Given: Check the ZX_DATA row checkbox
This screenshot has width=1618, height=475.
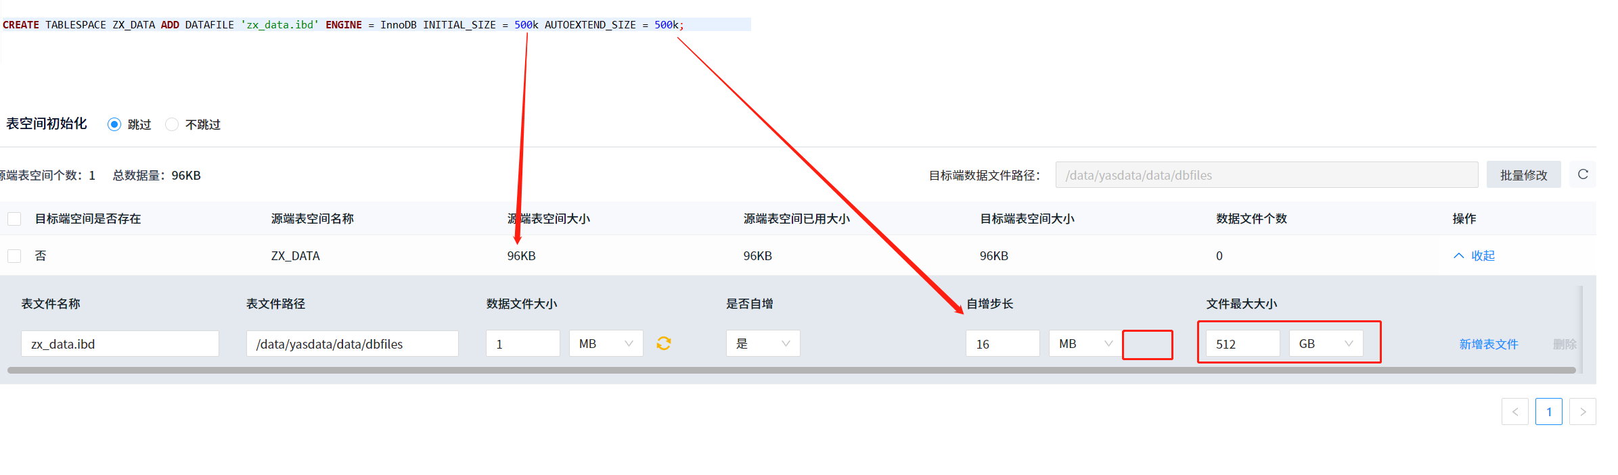Looking at the screenshot, I should coord(14,256).
